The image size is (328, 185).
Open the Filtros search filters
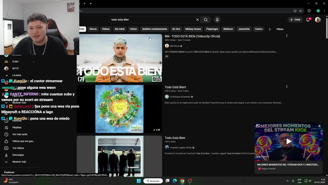280,29
